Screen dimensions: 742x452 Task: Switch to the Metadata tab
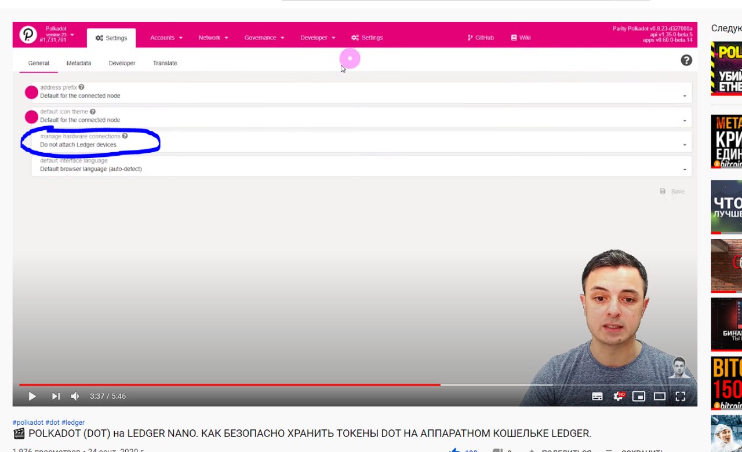78,63
